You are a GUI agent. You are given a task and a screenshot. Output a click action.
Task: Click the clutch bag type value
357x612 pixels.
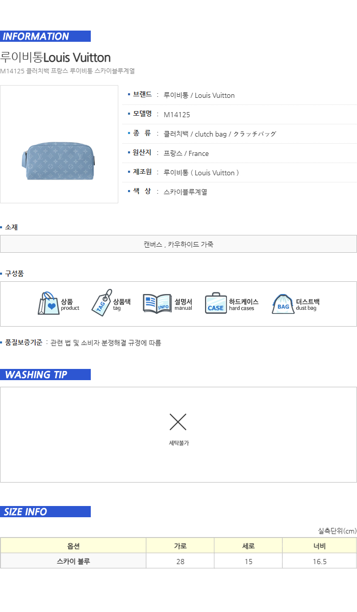[x=220, y=134]
